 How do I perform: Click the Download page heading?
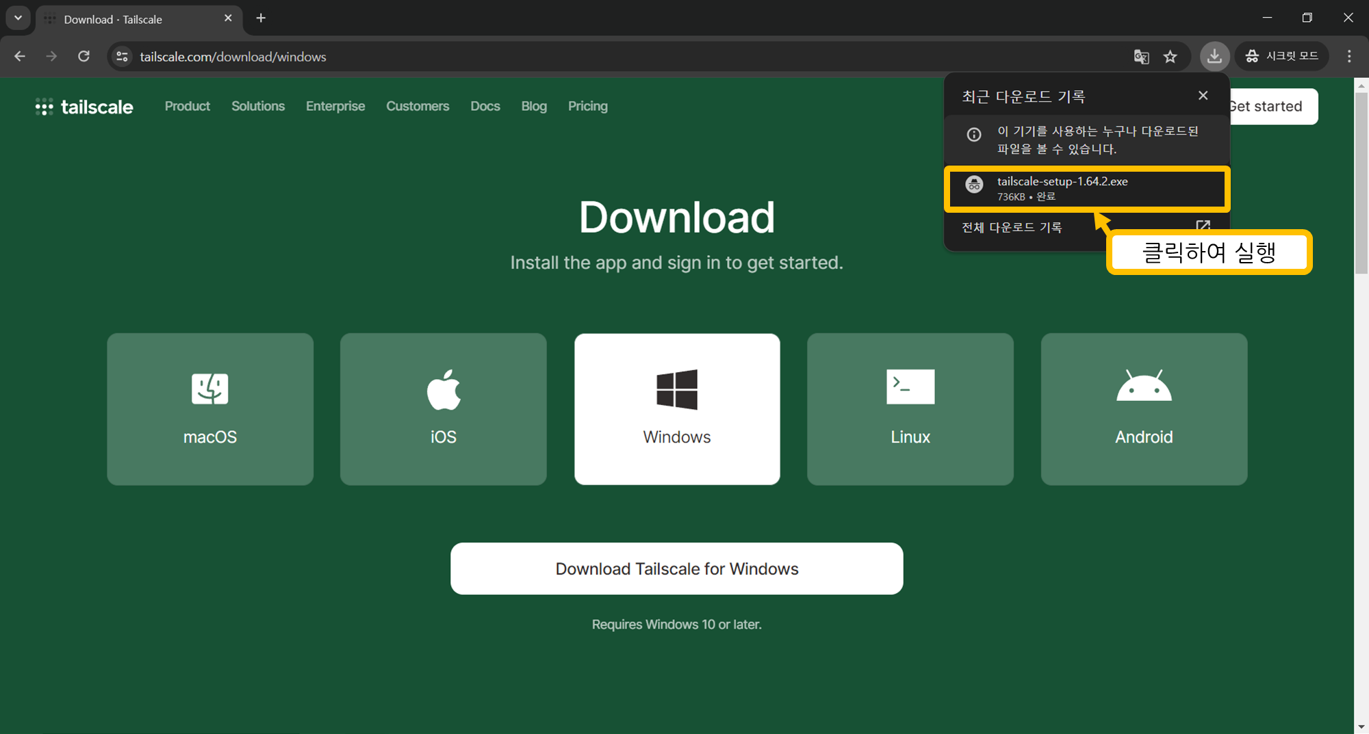pos(677,218)
